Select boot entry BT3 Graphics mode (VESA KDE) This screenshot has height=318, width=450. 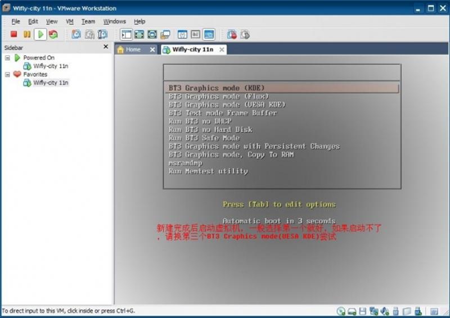point(282,105)
